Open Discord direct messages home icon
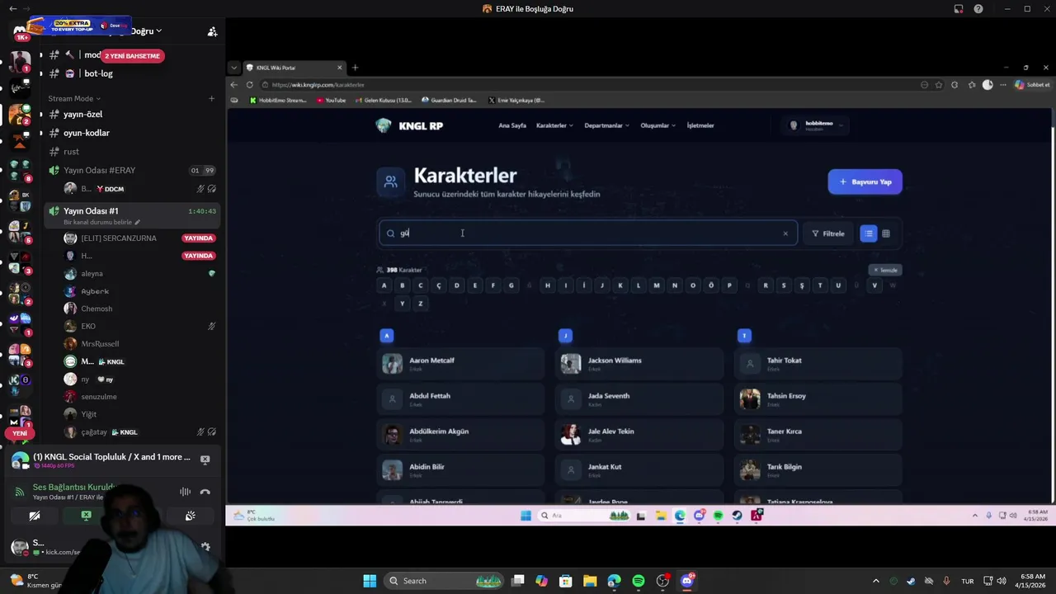This screenshot has height=594, width=1056. (18, 31)
